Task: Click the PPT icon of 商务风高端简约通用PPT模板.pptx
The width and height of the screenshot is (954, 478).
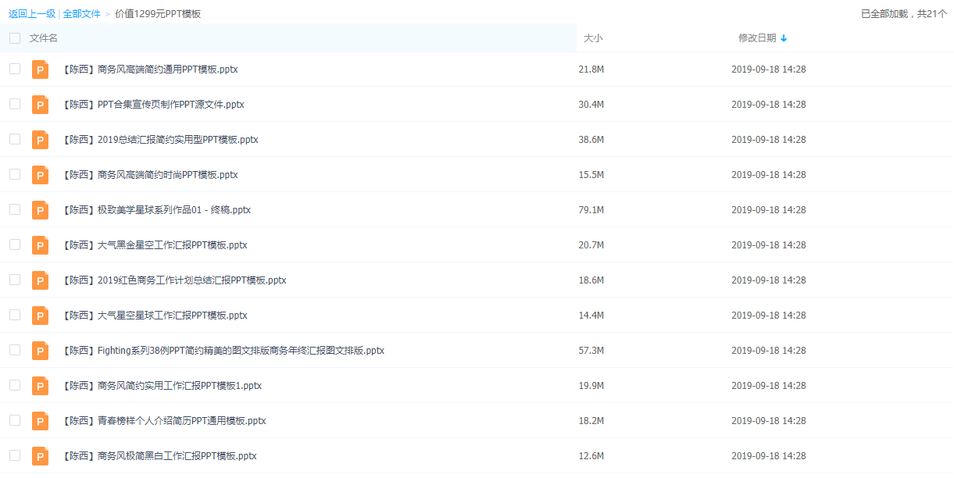Action: click(40, 70)
